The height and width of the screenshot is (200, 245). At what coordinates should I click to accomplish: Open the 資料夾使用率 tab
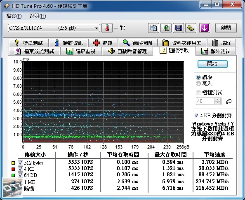182,43
